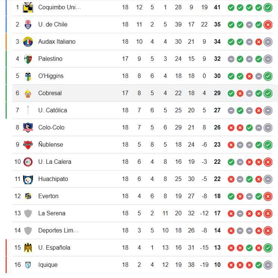Click the Coquimbo Unido team crest

click(28, 7)
